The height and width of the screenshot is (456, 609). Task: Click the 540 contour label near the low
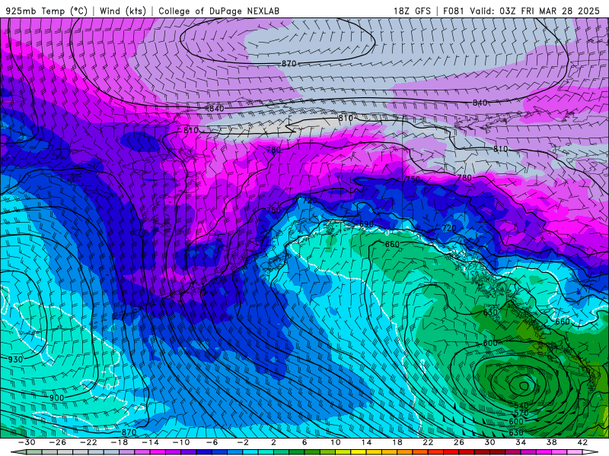click(521, 406)
